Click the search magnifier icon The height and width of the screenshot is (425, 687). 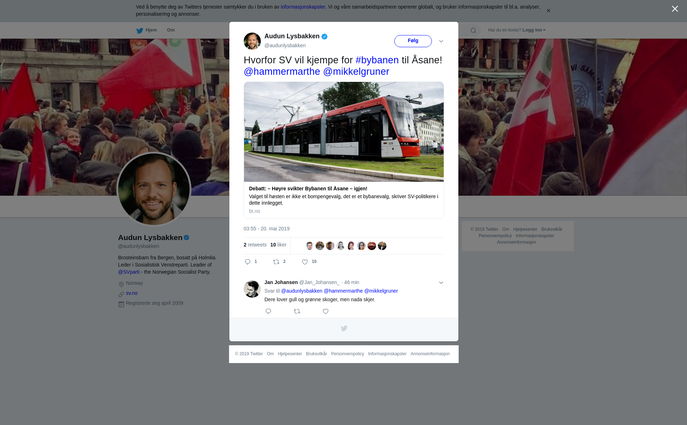(473, 30)
